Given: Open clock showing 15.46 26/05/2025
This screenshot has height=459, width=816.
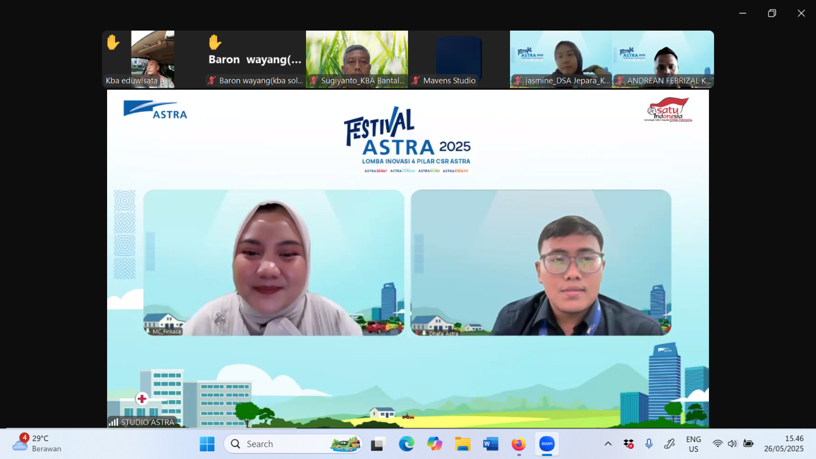Looking at the screenshot, I should pyautogui.click(x=784, y=444).
